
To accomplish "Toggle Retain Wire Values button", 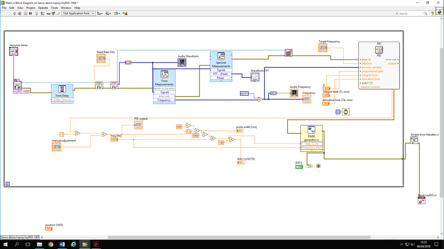I will tap(43, 14).
